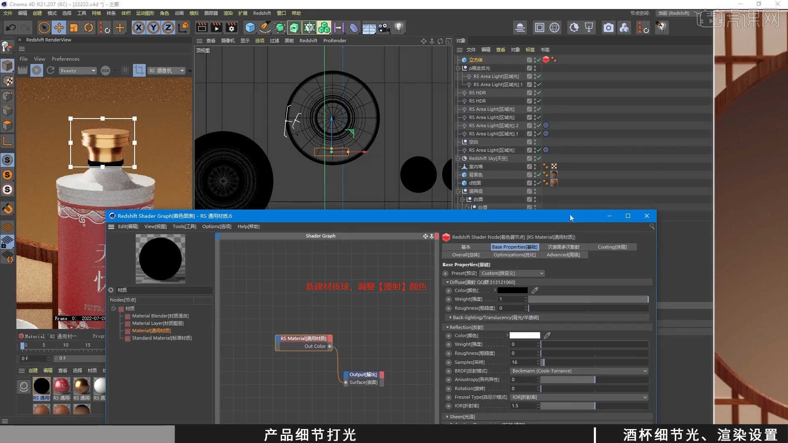The width and height of the screenshot is (788, 443).
Task: Select the red bottle material thumbnail
Action: (x=62, y=386)
